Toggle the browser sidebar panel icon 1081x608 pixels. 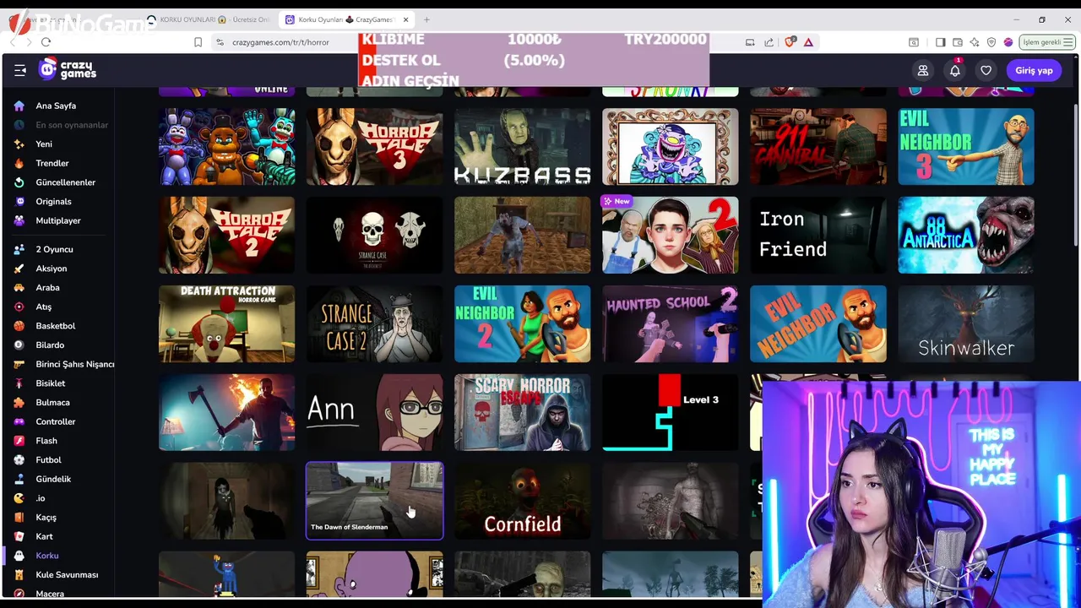coord(940,42)
